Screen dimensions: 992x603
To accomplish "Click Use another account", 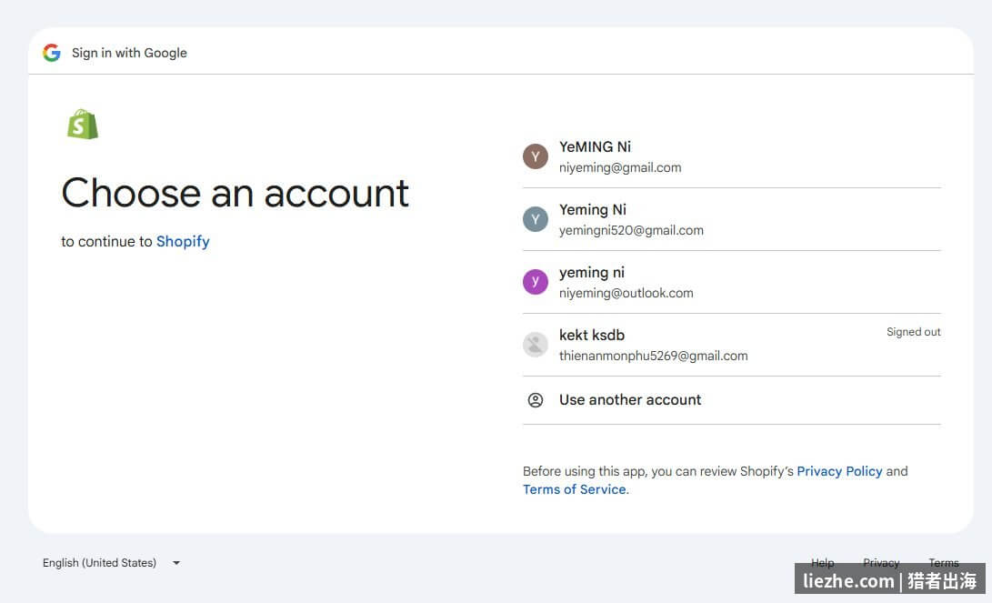I will click(731, 400).
